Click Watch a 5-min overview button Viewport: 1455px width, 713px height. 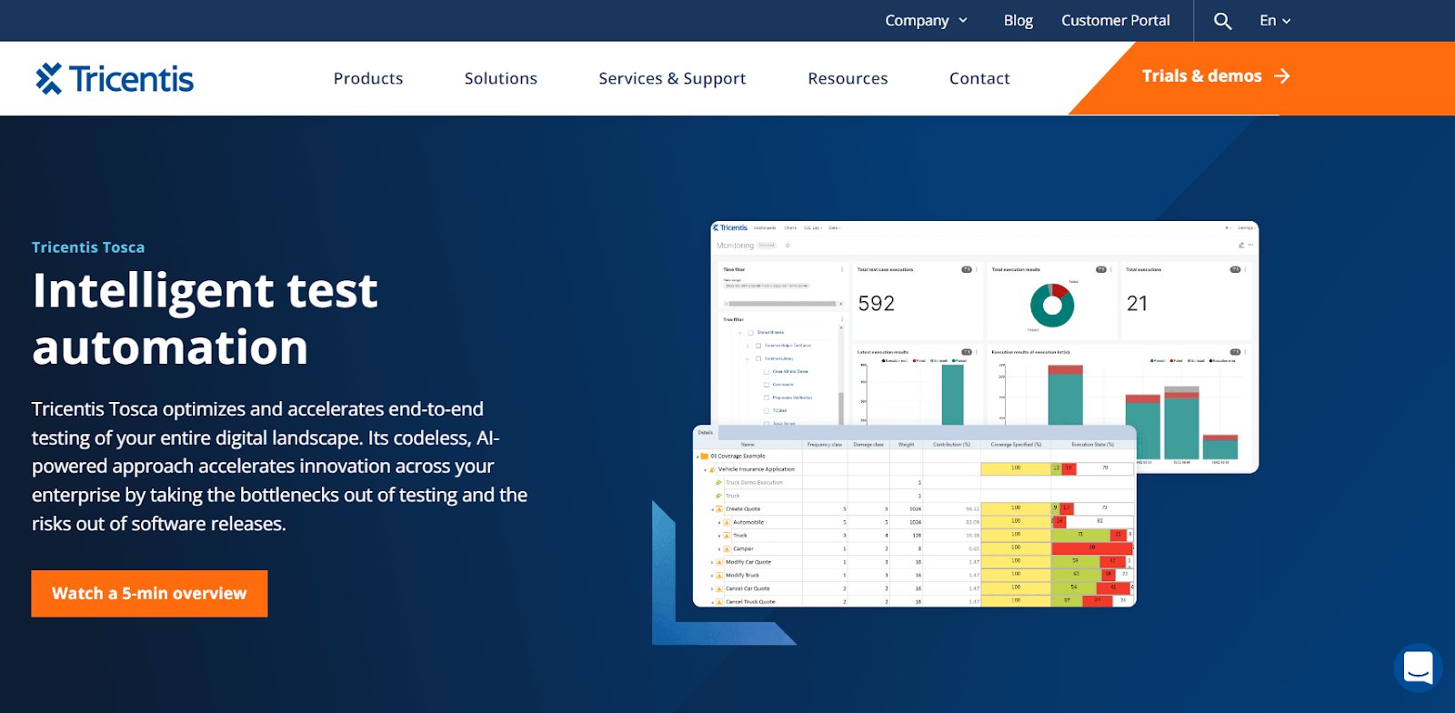tap(149, 594)
